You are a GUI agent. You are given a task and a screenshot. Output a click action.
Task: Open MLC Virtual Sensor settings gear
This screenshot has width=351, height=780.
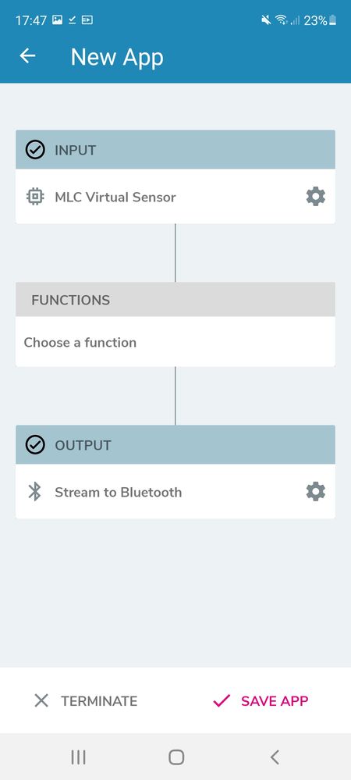pyautogui.click(x=316, y=197)
